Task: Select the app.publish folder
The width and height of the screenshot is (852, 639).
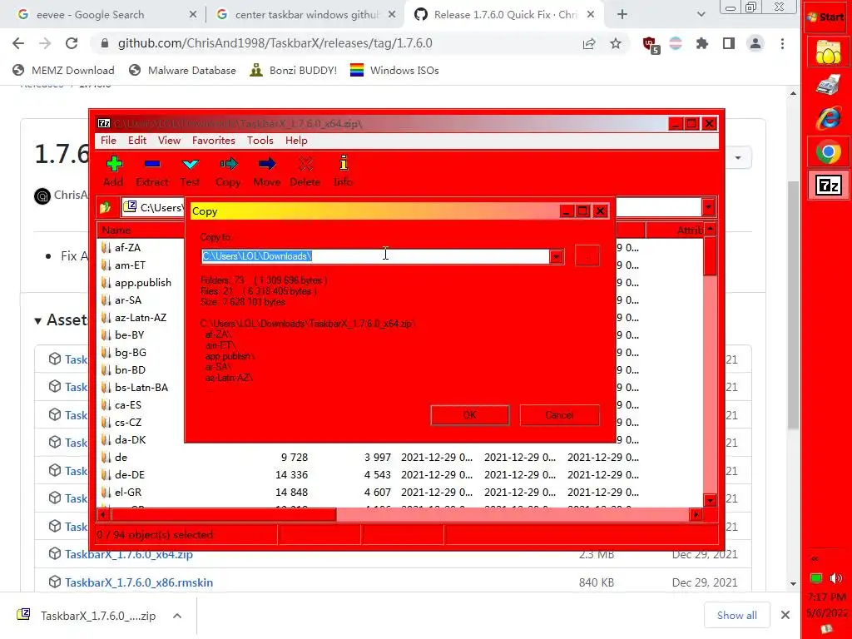Action: tap(143, 283)
